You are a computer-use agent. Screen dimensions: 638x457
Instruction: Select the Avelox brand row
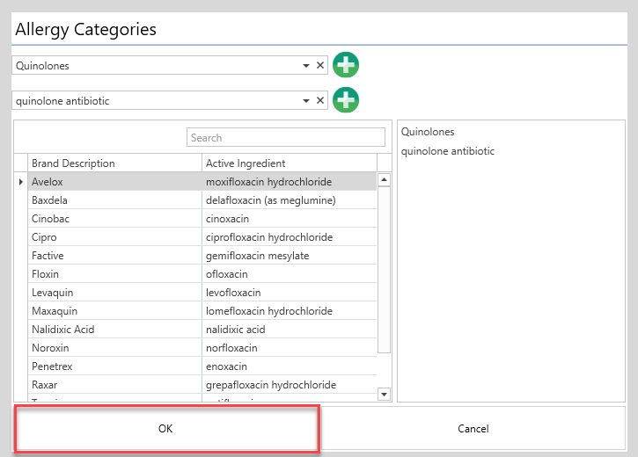coord(202,182)
